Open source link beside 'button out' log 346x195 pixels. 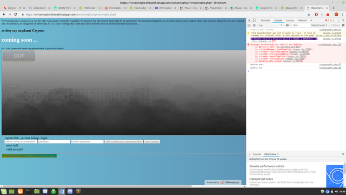click(x=330, y=68)
